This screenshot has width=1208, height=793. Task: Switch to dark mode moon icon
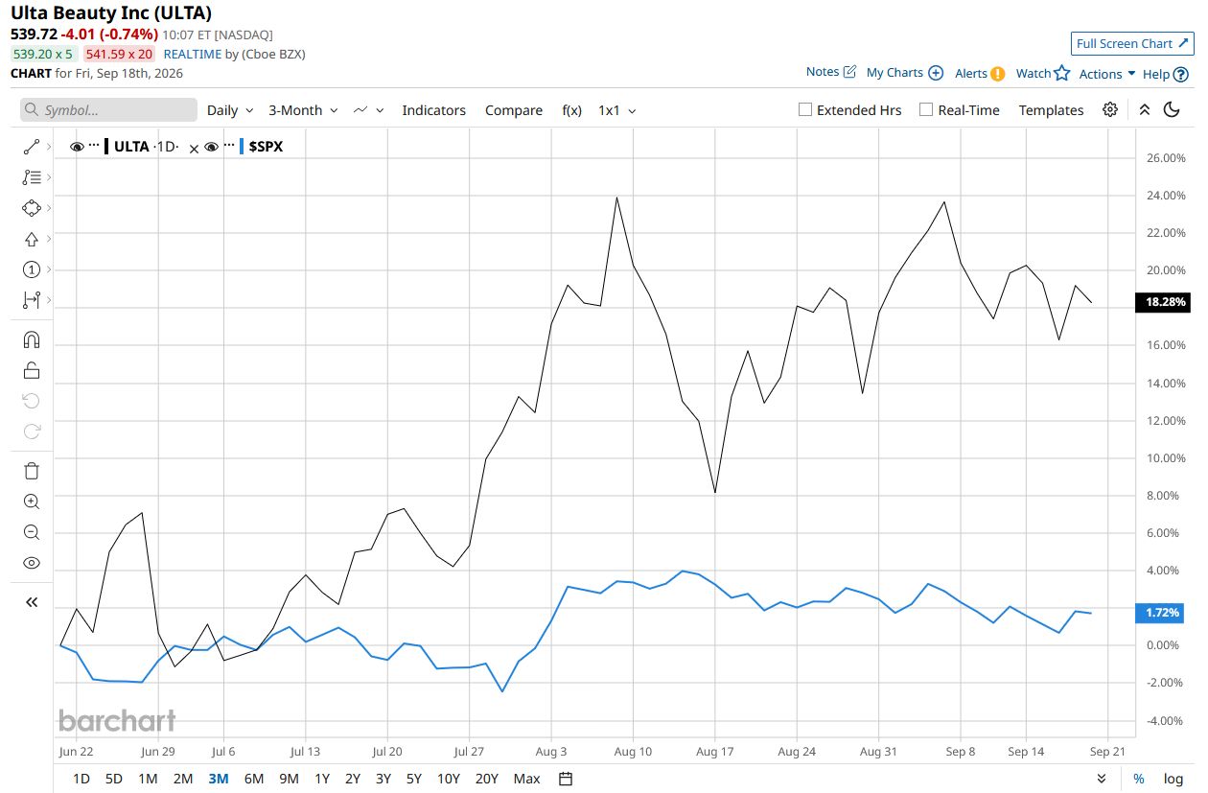[x=1172, y=110]
